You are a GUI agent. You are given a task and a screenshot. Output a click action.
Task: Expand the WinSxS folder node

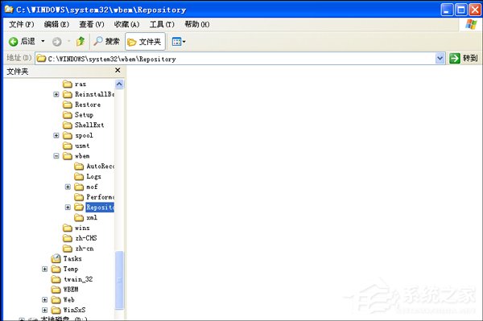(x=44, y=310)
